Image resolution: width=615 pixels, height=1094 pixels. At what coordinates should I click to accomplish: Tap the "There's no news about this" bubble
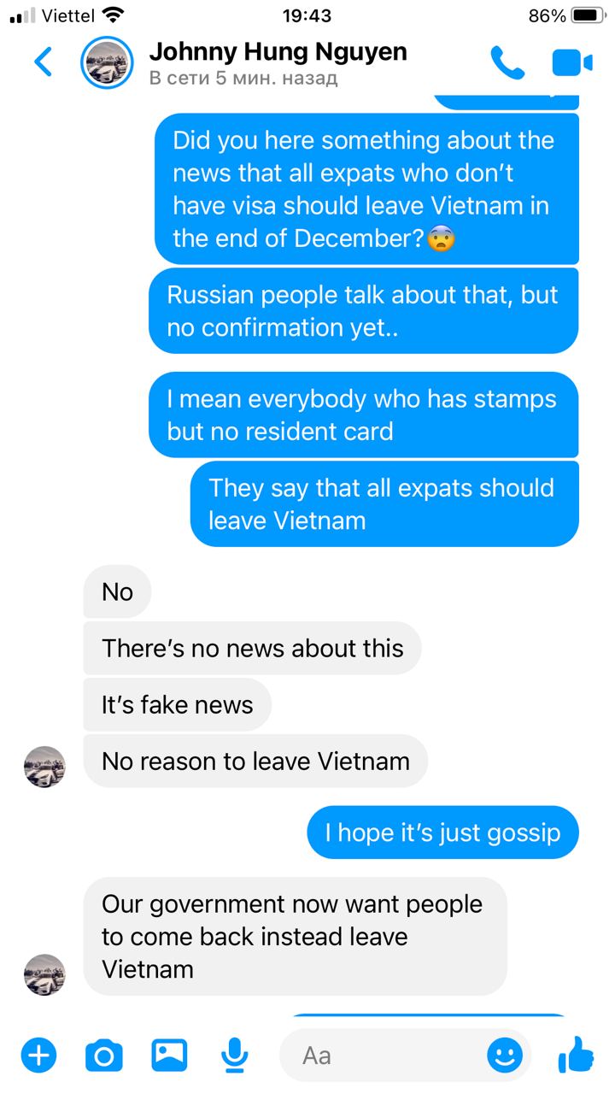[253, 648]
